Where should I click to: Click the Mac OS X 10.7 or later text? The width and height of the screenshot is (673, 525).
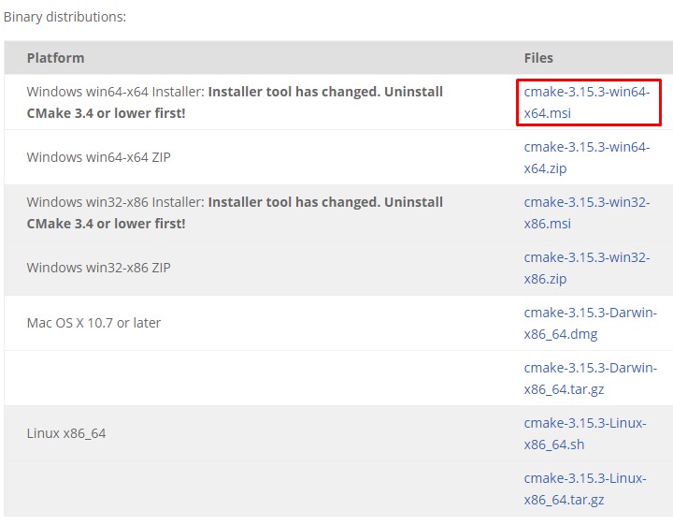(x=93, y=323)
